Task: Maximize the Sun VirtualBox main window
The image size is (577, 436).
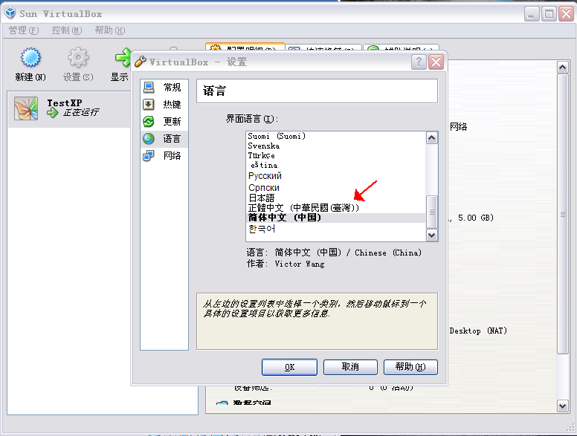Action: (549, 14)
